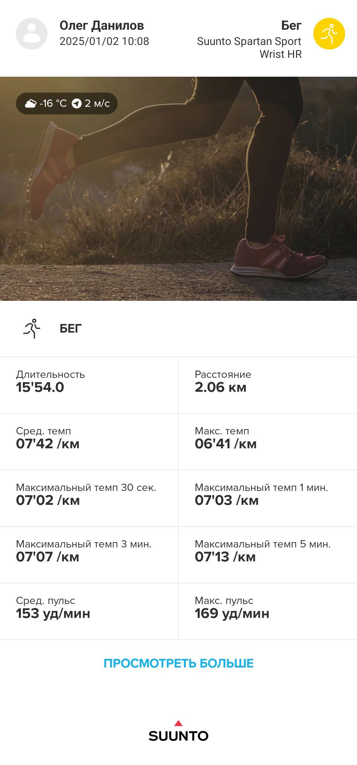Click the wind direction arrow icon
This screenshot has height=765, width=357.
click(77, 104)
